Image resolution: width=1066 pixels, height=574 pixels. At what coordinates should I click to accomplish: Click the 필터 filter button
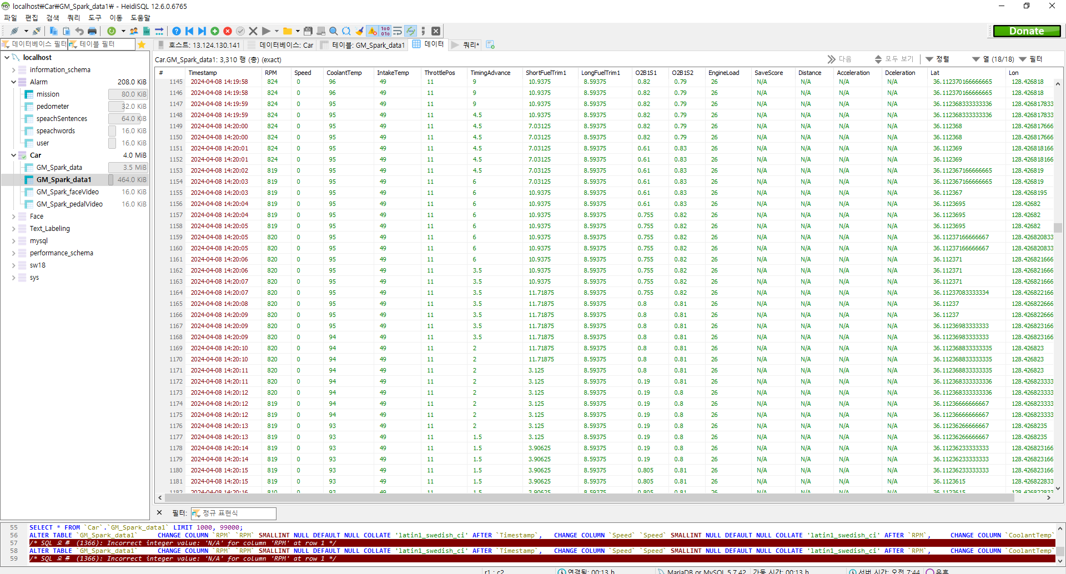[1031, 59]
